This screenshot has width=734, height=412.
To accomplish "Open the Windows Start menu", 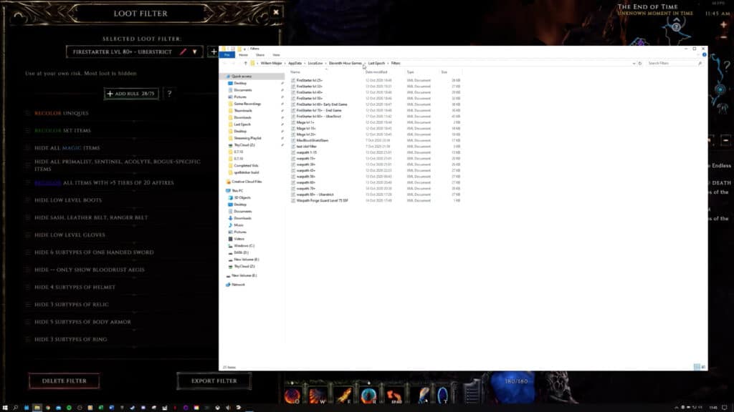I will 5,408.
